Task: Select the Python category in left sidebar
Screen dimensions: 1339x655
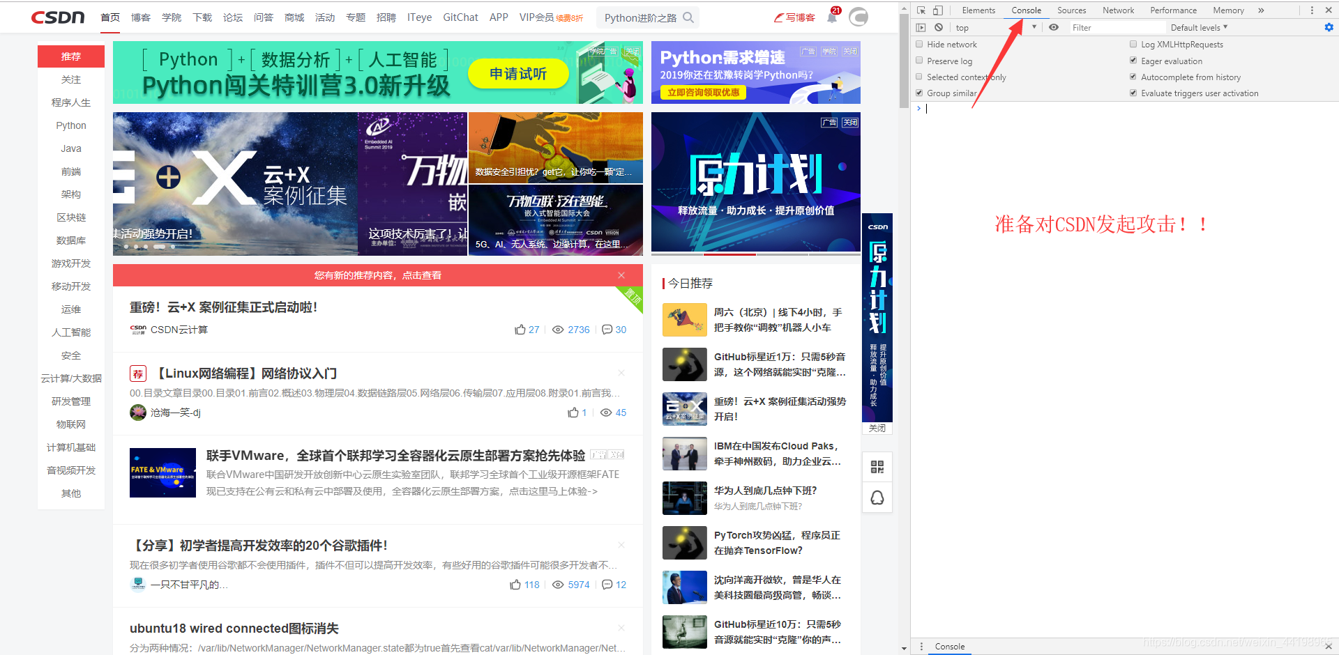Action: click(x=71, y=125)
